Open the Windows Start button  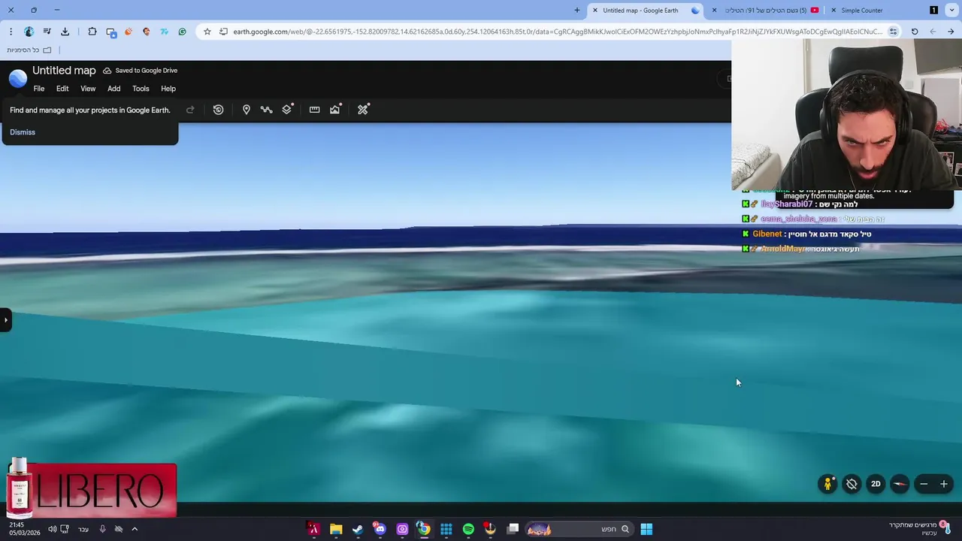pos(646,529)
